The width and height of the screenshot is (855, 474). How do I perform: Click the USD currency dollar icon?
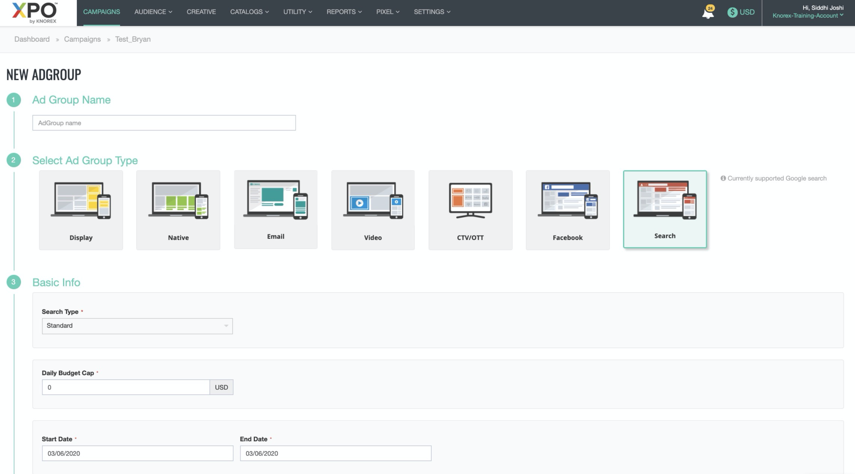click(x=732, y=12)
